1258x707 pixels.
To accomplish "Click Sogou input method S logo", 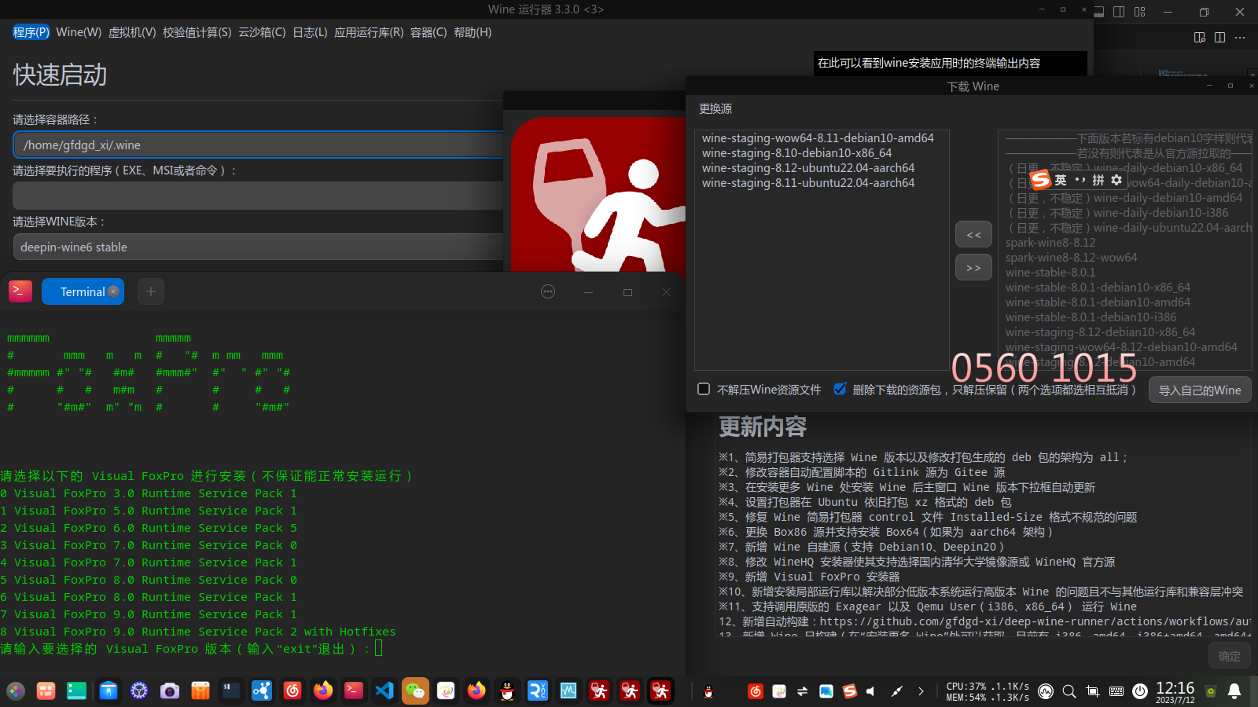I will (x=1040, y=180).
